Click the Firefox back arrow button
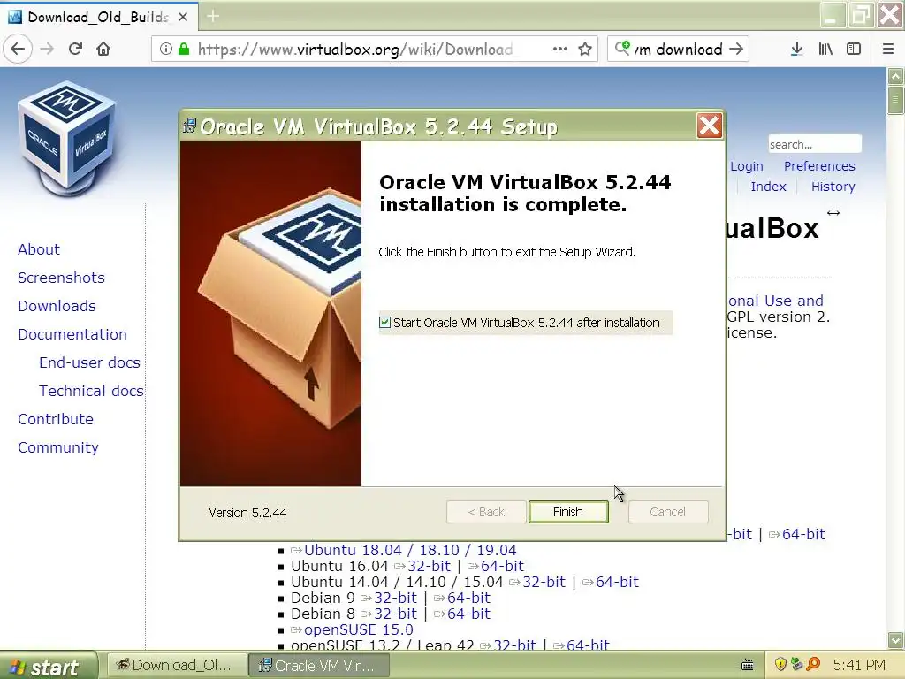The height and width of the screenshot is (679, 905). (18, 50)
